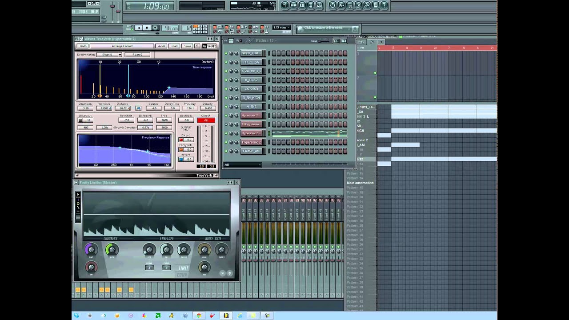Click the A->B button in TrueVerb

pos(161,46)
